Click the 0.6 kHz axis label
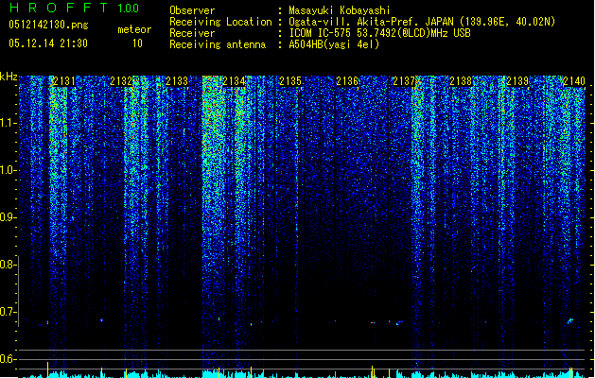The image size is (595, 378). tap(8, 359)
